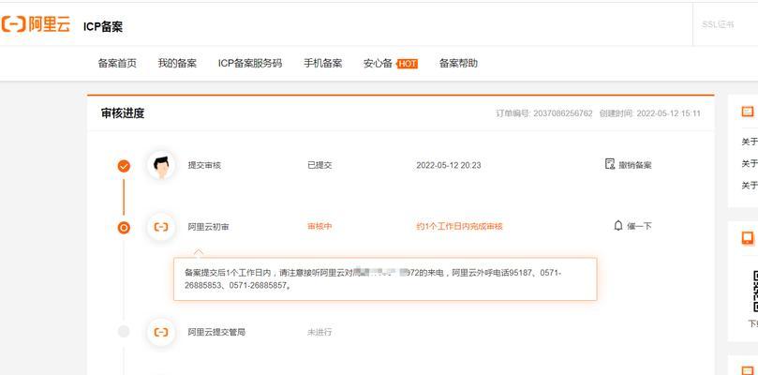The height and width of the screenshot is (375, 758).
Task: Click the 撤销备案 link
Action: pos(635,165)
